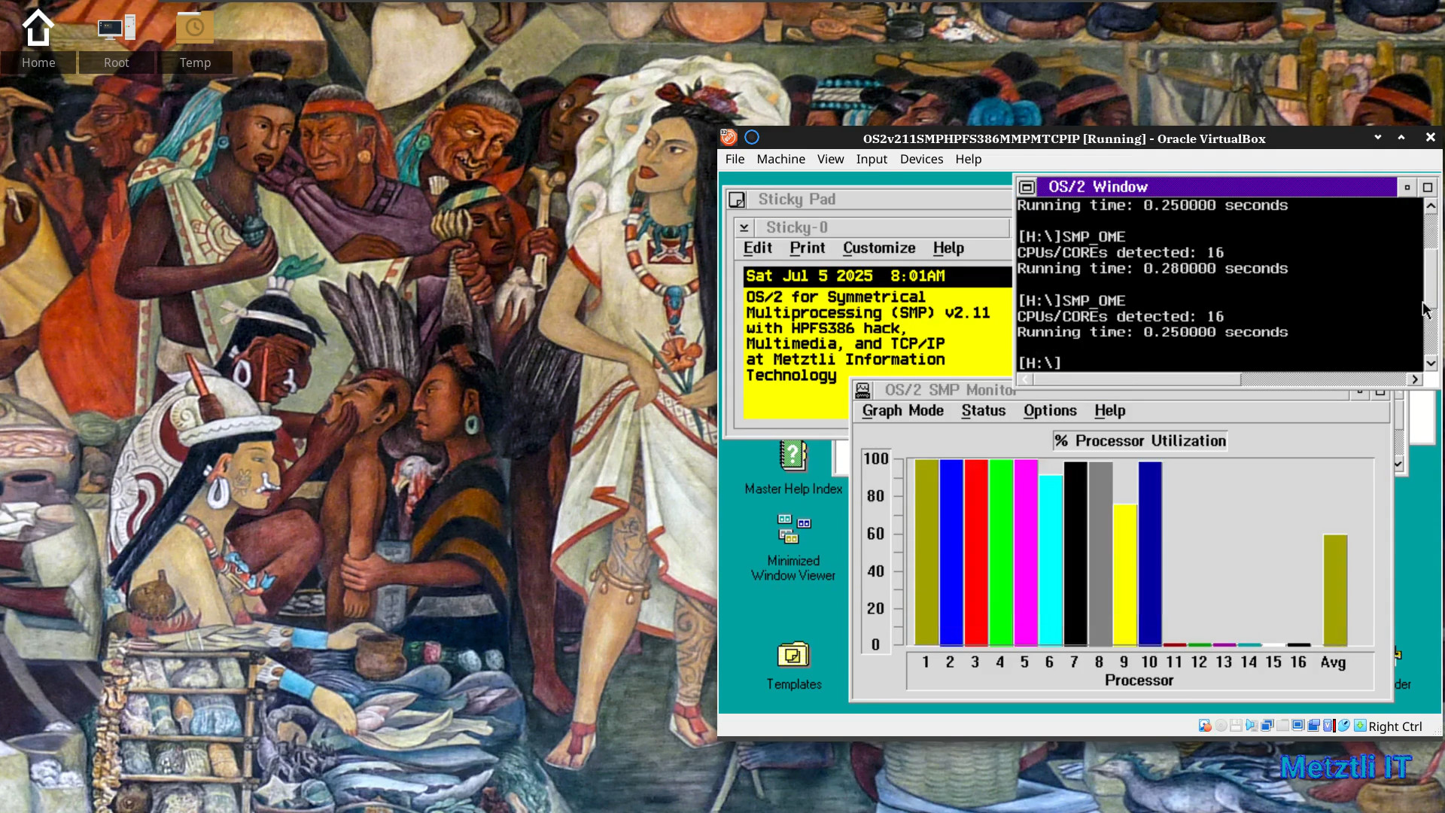Click the keyboard capture green arrow icon
1445x813 pixels.
click(x=1360, y=726)
